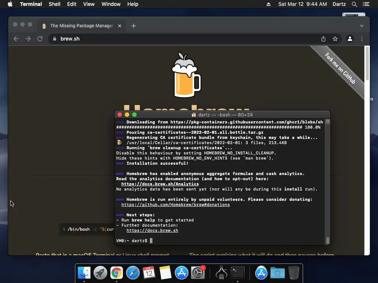The image size is (378, 283).
Task: Select The Missing Package Manager tab
Action: click(82, 26)
